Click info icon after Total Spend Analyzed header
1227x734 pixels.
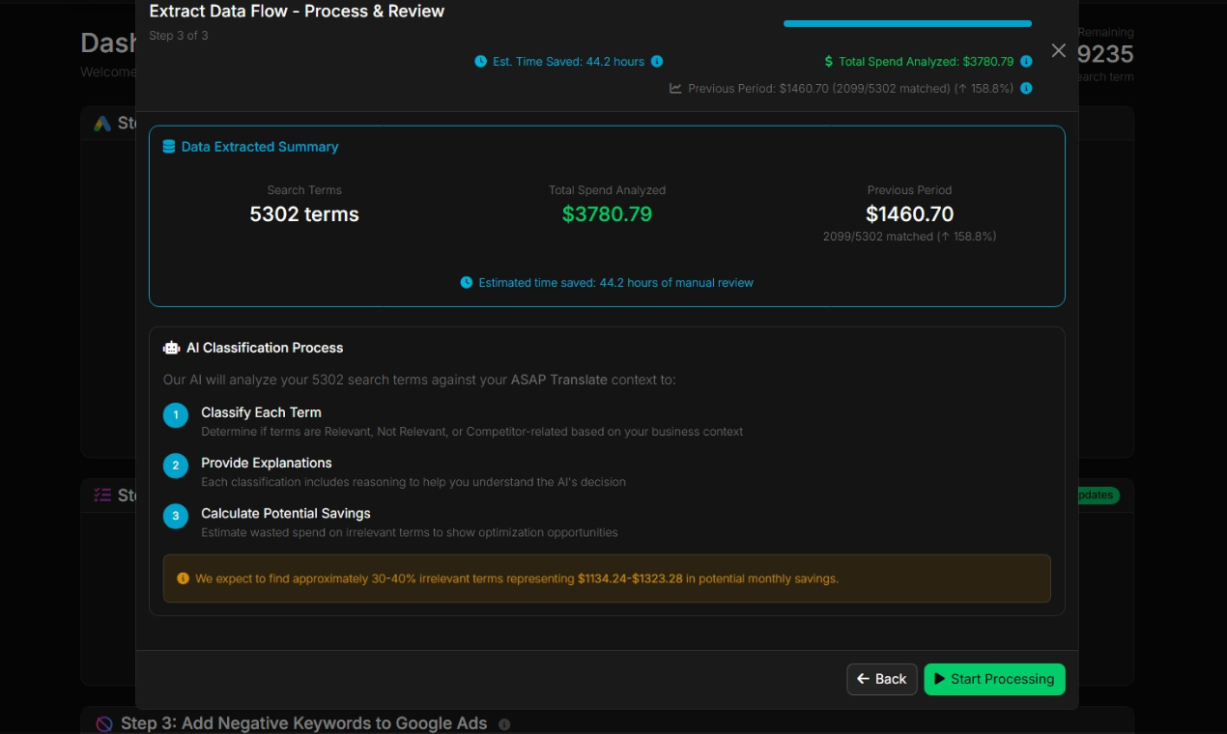pos(1026,62)
